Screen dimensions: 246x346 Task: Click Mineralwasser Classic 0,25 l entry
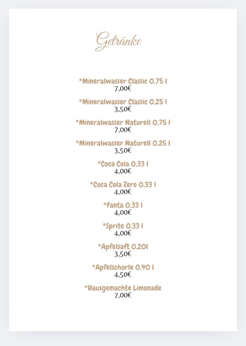pos(123,102)
